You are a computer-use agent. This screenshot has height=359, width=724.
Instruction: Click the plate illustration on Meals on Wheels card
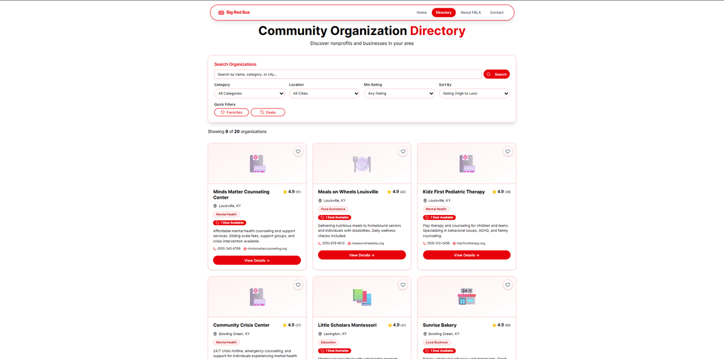[x=361, y=163]
